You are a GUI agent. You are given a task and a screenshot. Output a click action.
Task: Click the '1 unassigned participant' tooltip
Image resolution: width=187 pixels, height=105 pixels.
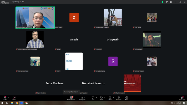point(71,92)
